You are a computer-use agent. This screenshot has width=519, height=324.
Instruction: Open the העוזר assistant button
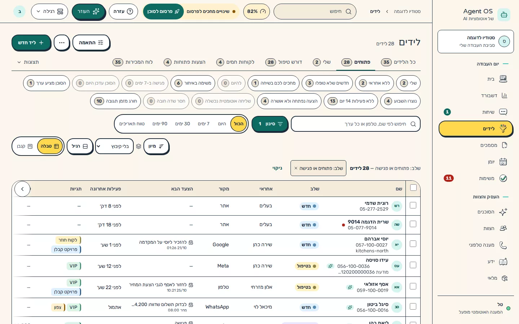pyautogui.click(x=88, y=12)
